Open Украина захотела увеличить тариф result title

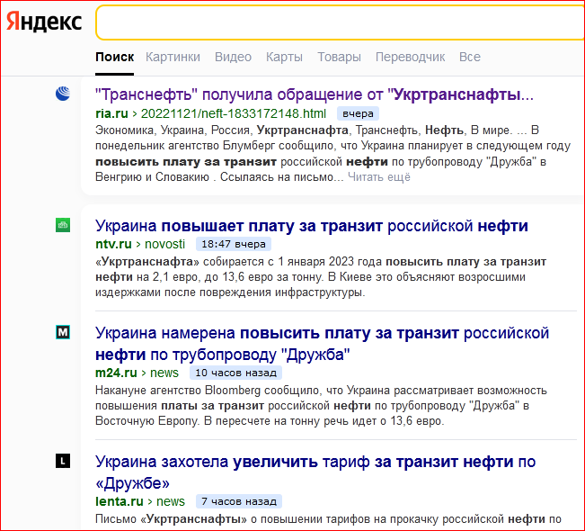point(315,472)
